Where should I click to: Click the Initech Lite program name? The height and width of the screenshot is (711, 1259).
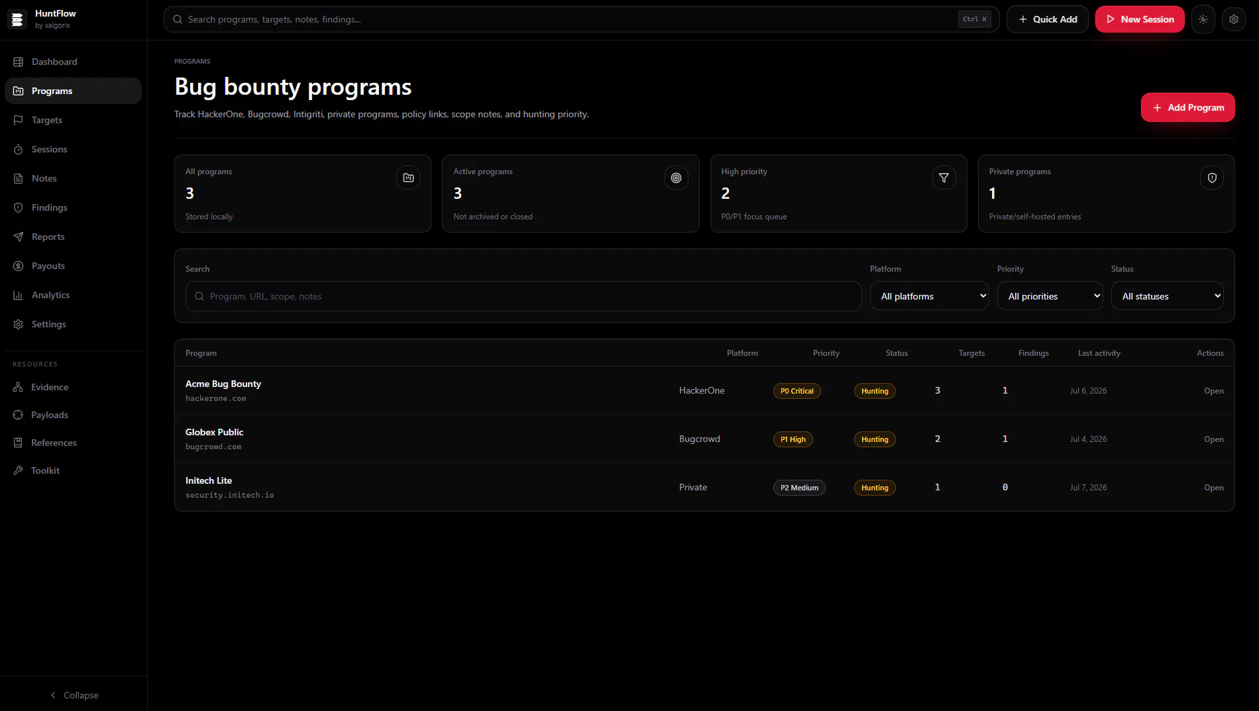click(209, 480)
